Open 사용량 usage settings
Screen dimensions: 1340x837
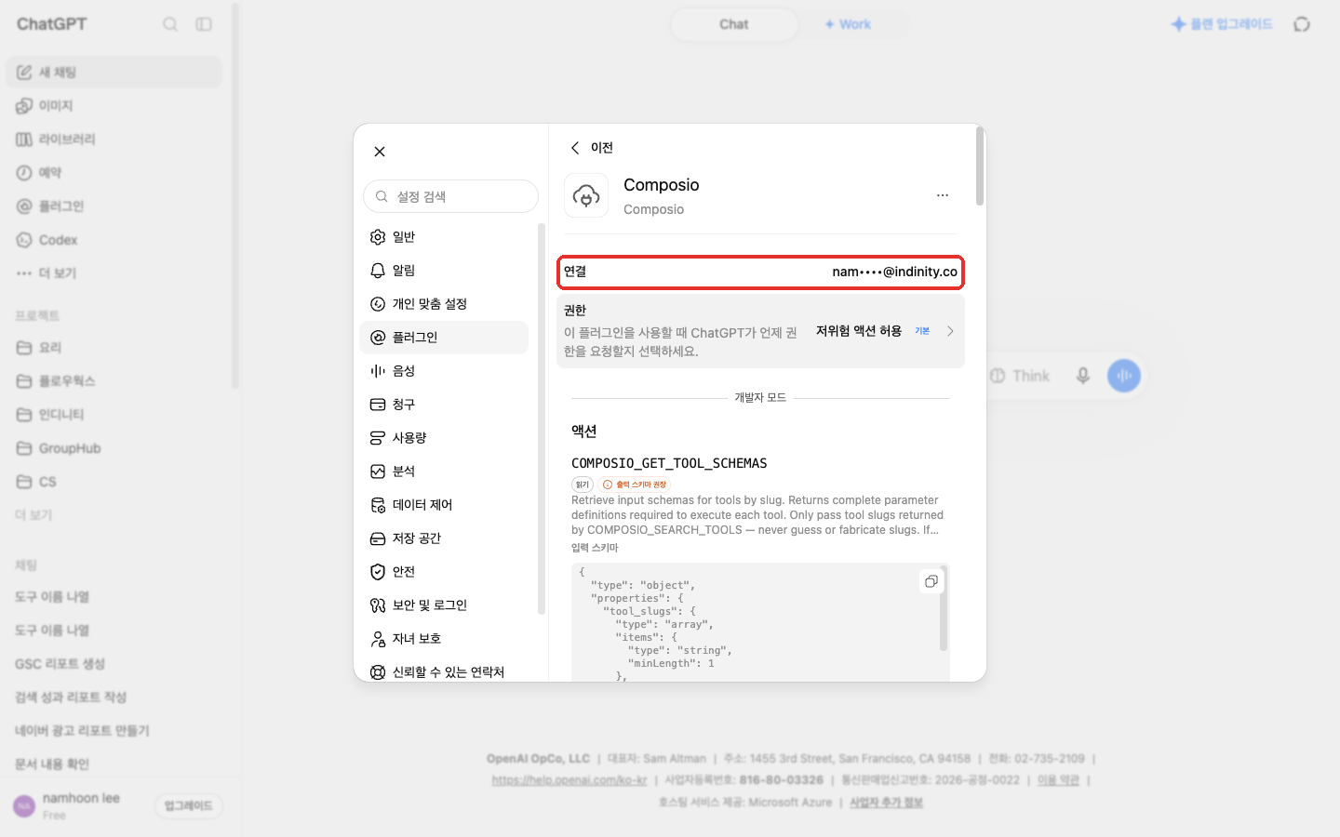444,438
